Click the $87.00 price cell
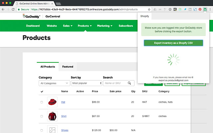 tap(96, 116)
